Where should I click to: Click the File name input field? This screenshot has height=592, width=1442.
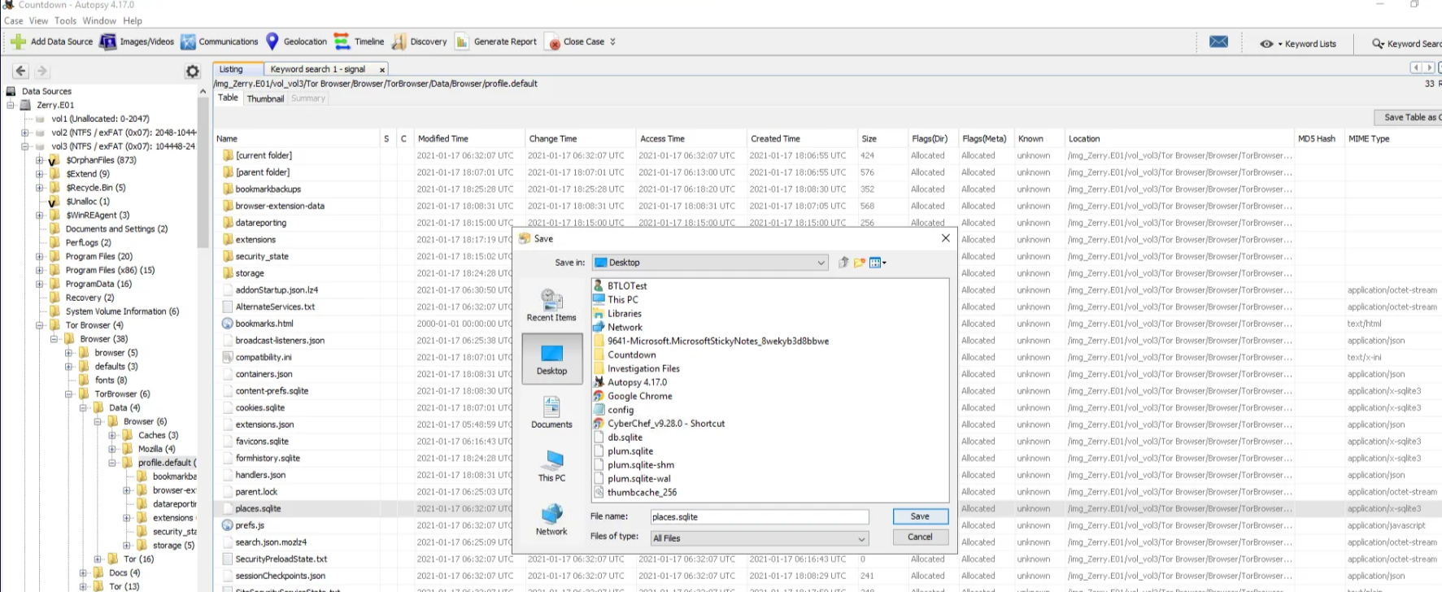[x=760, y=517]
